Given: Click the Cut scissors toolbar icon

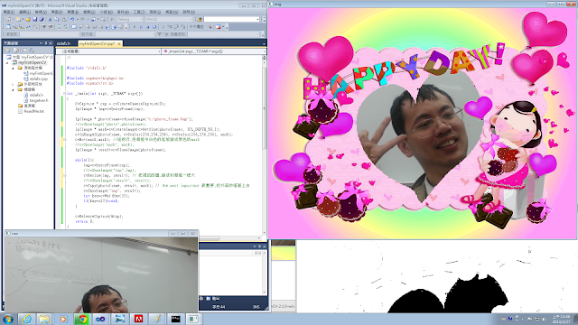Looking at the screenshot, I should point(51,19).
